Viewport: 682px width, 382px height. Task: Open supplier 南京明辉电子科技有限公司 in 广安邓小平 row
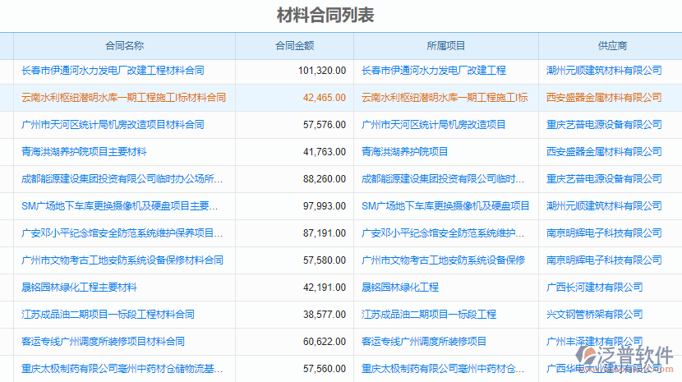(604, 233)
